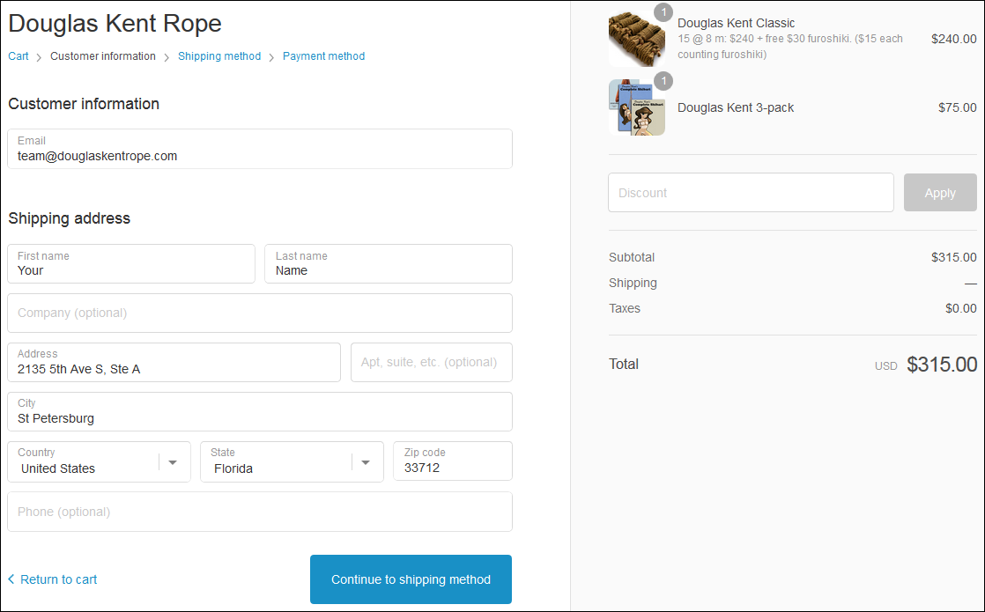The height and width of the screenshot is (612, 985).
Task: Click the $75.00 item price
Action: pos(958,107)
